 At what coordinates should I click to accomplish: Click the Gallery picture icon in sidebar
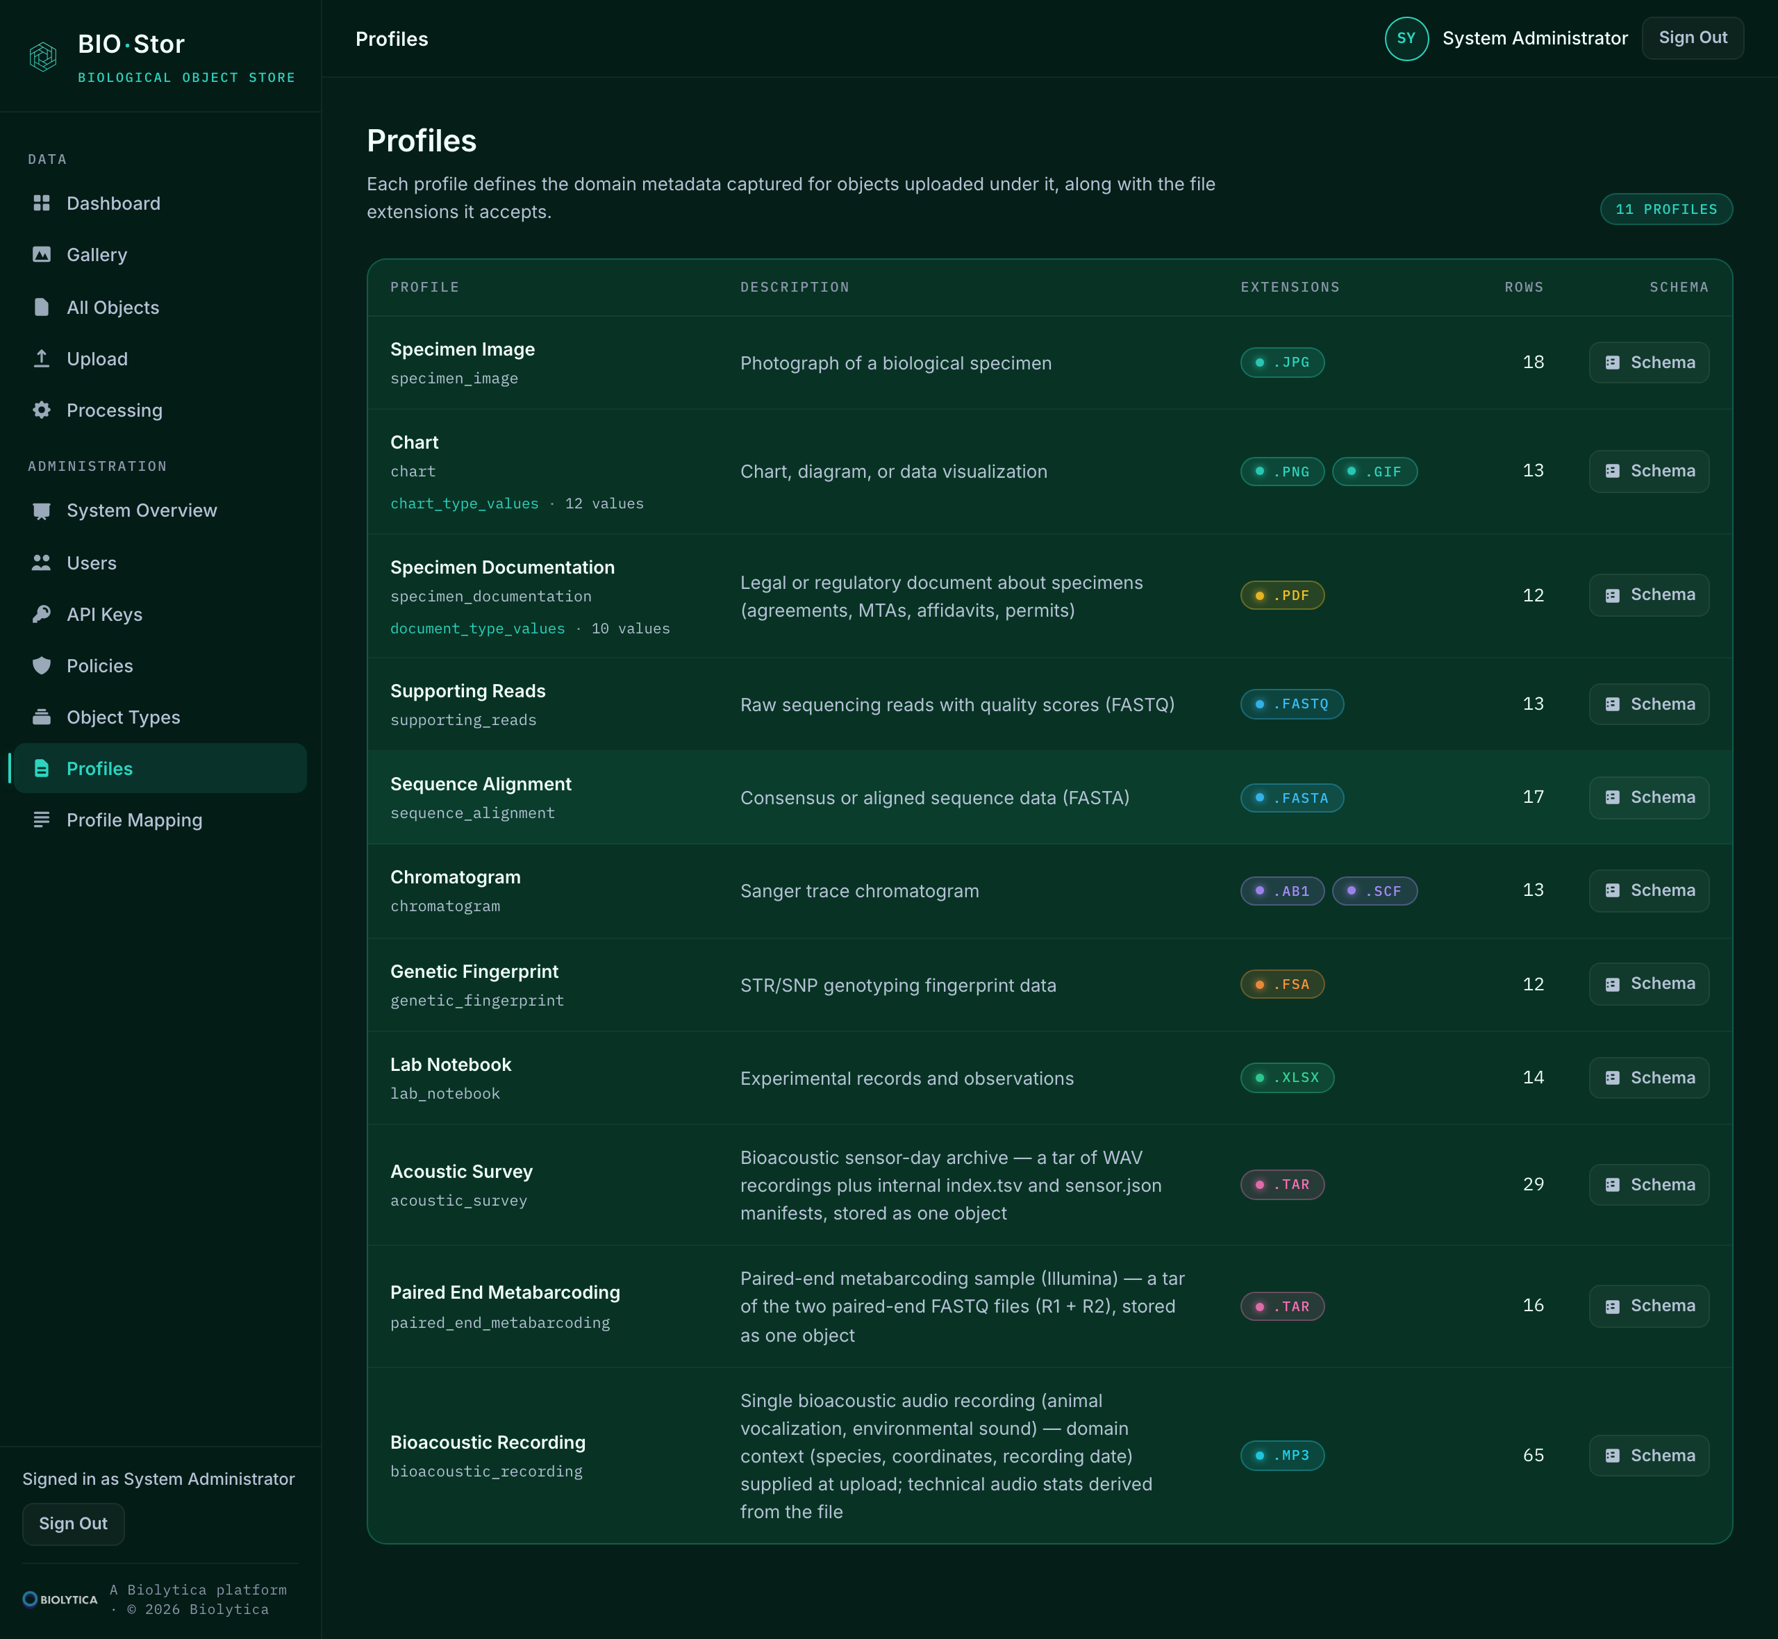[42, 255]
